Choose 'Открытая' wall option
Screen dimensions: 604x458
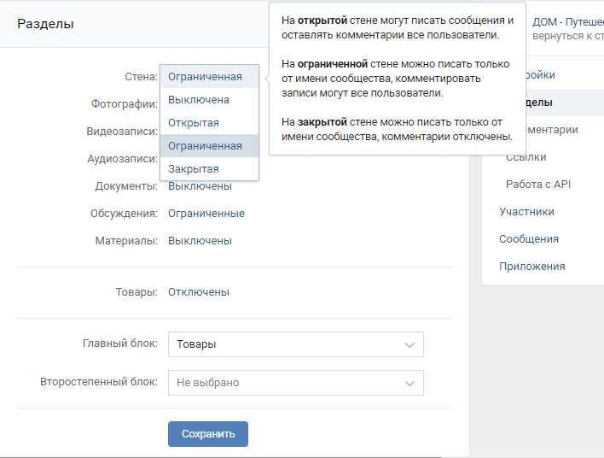click(x=194, y=123)
